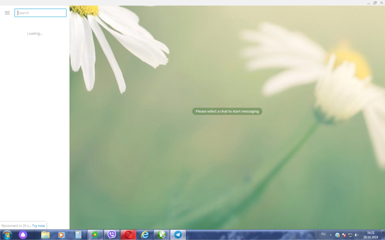This screenshot has height=240, width=385.
Task: Open Internet Explorer from the taskbar
Action: (145, 235)
